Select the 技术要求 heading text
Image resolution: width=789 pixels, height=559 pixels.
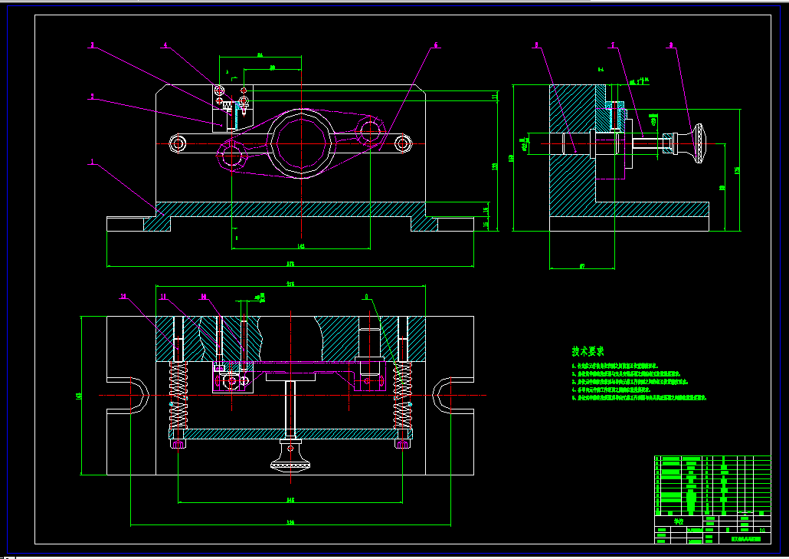pyautogui.click(x=588, y=351)
